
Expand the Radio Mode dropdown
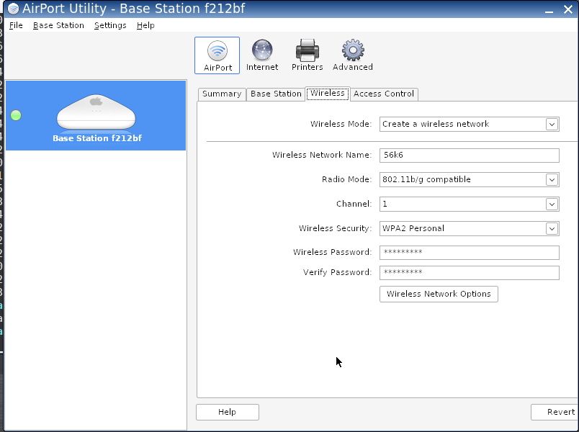552,179
